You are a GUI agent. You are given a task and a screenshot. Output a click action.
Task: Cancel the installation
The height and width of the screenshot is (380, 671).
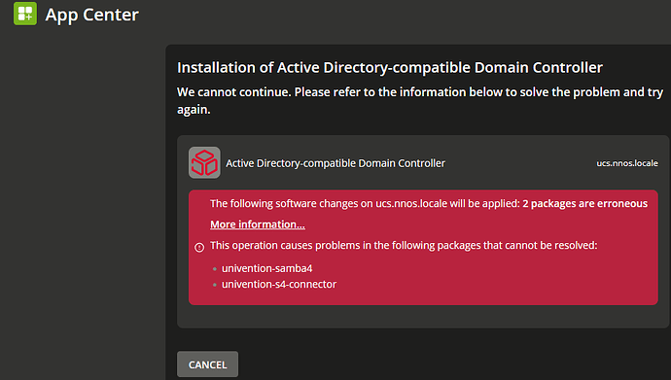207,364
